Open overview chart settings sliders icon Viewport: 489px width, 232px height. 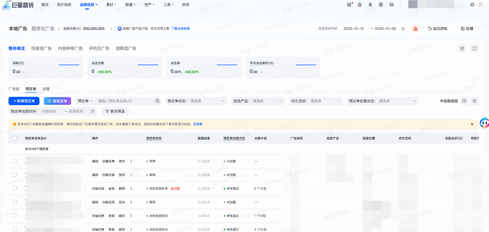(x=462, y=49)
